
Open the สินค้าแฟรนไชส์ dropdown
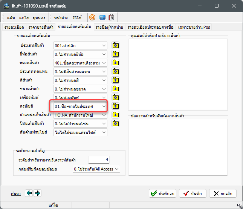[x=104, y=132]
